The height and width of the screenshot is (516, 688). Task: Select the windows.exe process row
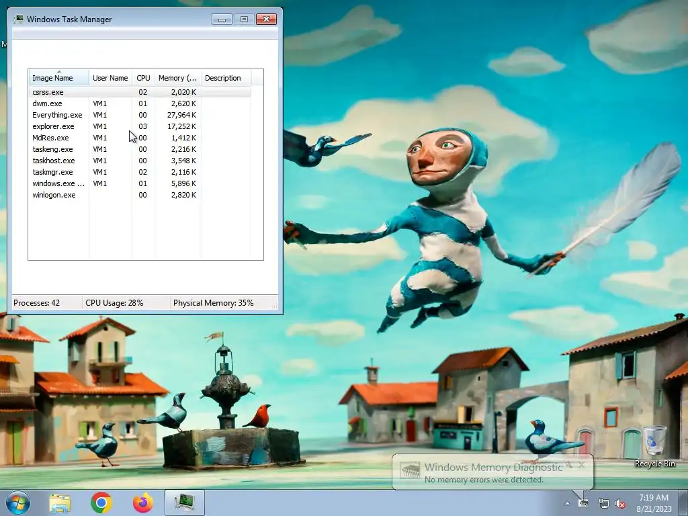[x=140, y=183]
